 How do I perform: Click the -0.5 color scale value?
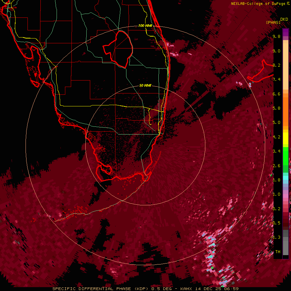pyautogui.click(x=276, y=223)
